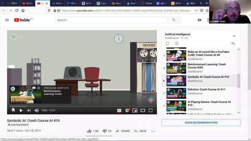Click CrashCourse channel under playlist title
The height and width of the screenshot is (141, 251).
point(172,38)
